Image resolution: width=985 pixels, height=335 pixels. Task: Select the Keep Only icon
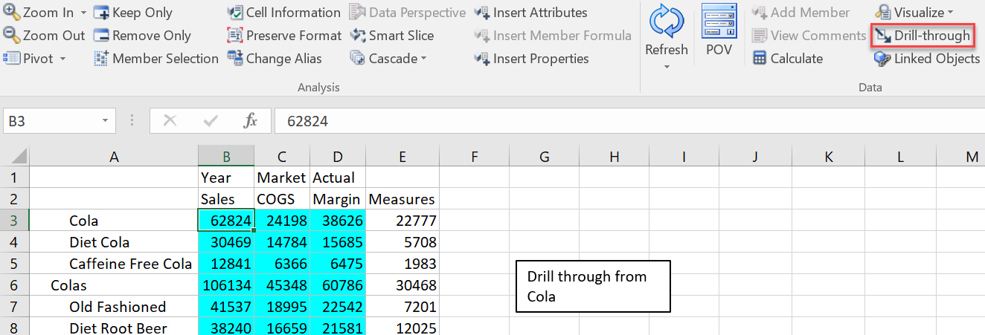[101, 13]
